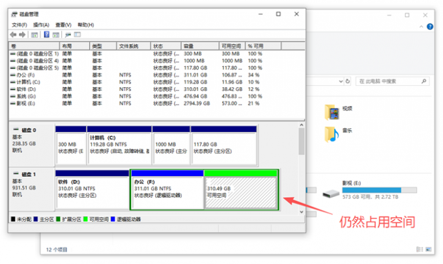Screen dimensions: 443x264
Task: Select the 系统 (G:) volume row in list
Action: 157,96
